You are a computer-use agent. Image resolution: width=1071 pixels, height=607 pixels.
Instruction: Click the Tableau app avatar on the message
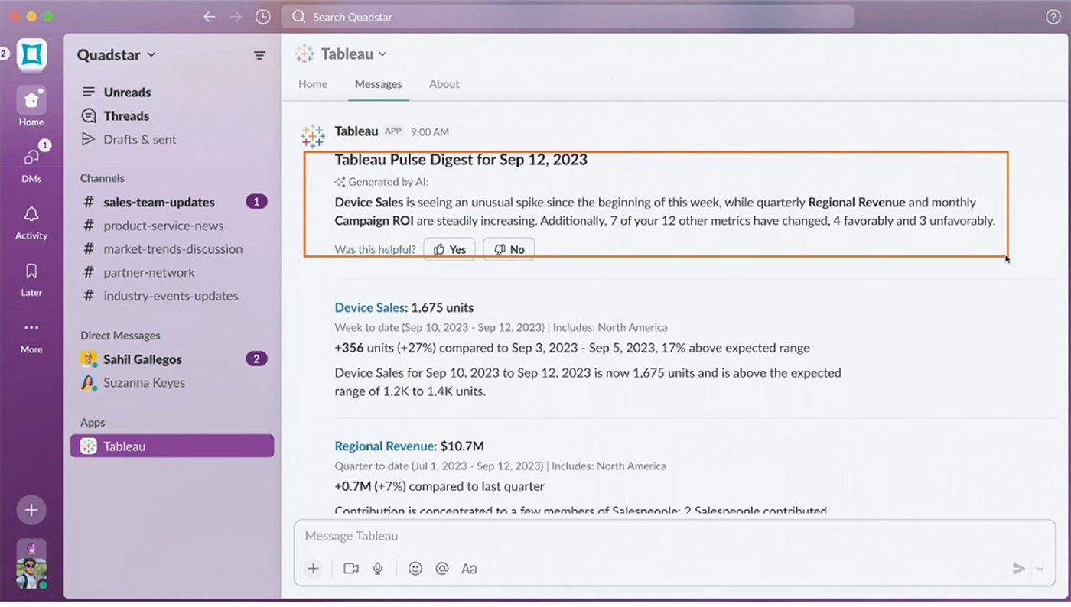pos(312,136)
